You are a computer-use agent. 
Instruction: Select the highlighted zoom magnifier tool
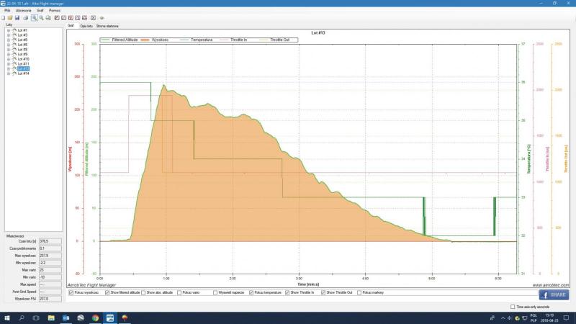click(x=34, y=17)
